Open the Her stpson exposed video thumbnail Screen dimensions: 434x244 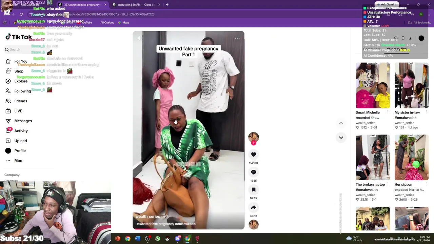point(411,157)
